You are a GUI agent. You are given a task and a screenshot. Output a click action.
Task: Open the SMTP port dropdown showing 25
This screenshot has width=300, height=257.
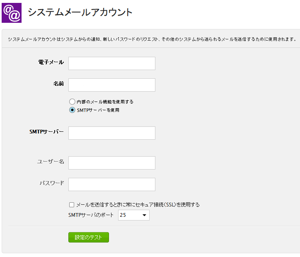coord(134,215)
